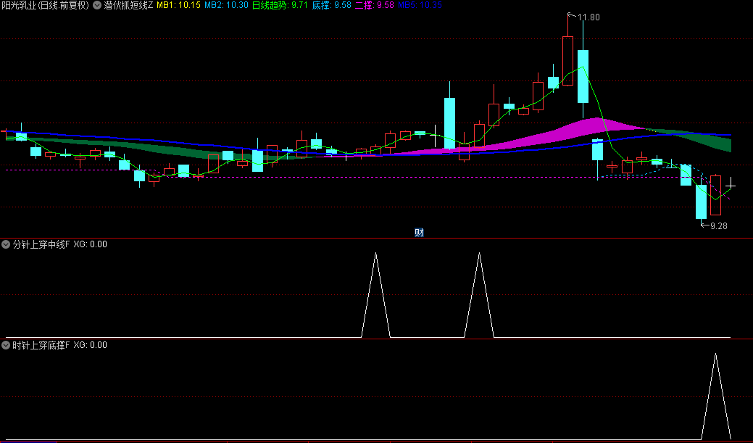Click the signal spike in 时针上穿底撑F panel
Screen dimensions: 753x443
715,397
